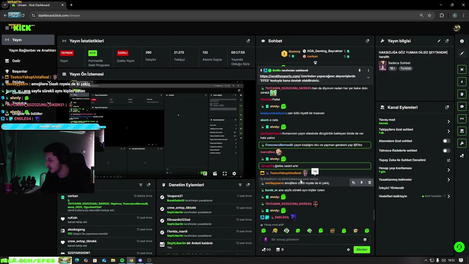Open stream preview settings gear

[x=234, y=173]
